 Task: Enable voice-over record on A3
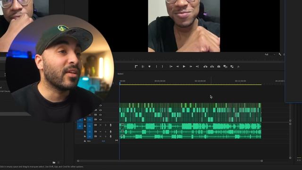coord(110,136)
